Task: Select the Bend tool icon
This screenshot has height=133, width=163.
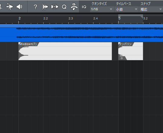Action: [x=10, y=6]
